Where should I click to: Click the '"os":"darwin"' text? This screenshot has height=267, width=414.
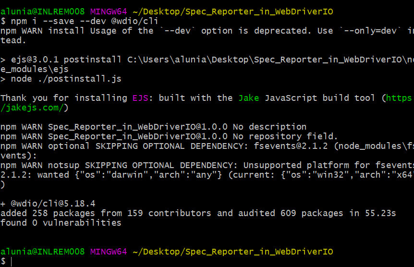point(115,175)
